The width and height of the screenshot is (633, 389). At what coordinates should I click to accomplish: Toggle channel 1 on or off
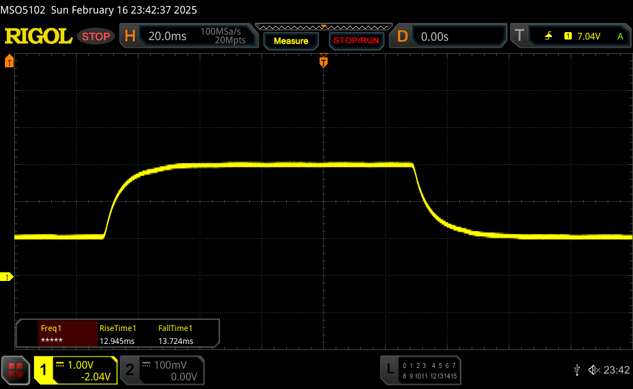point(75,370)
